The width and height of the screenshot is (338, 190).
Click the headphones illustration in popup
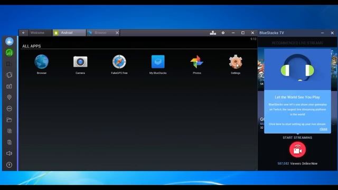pyautogui.click(x=297, y=68)
